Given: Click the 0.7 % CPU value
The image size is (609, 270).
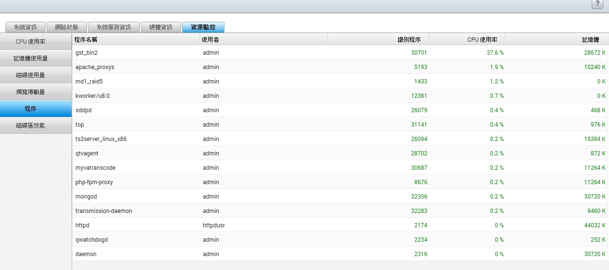Looking at the screenshot, I should pyautogui.click(x=497, y=96).
